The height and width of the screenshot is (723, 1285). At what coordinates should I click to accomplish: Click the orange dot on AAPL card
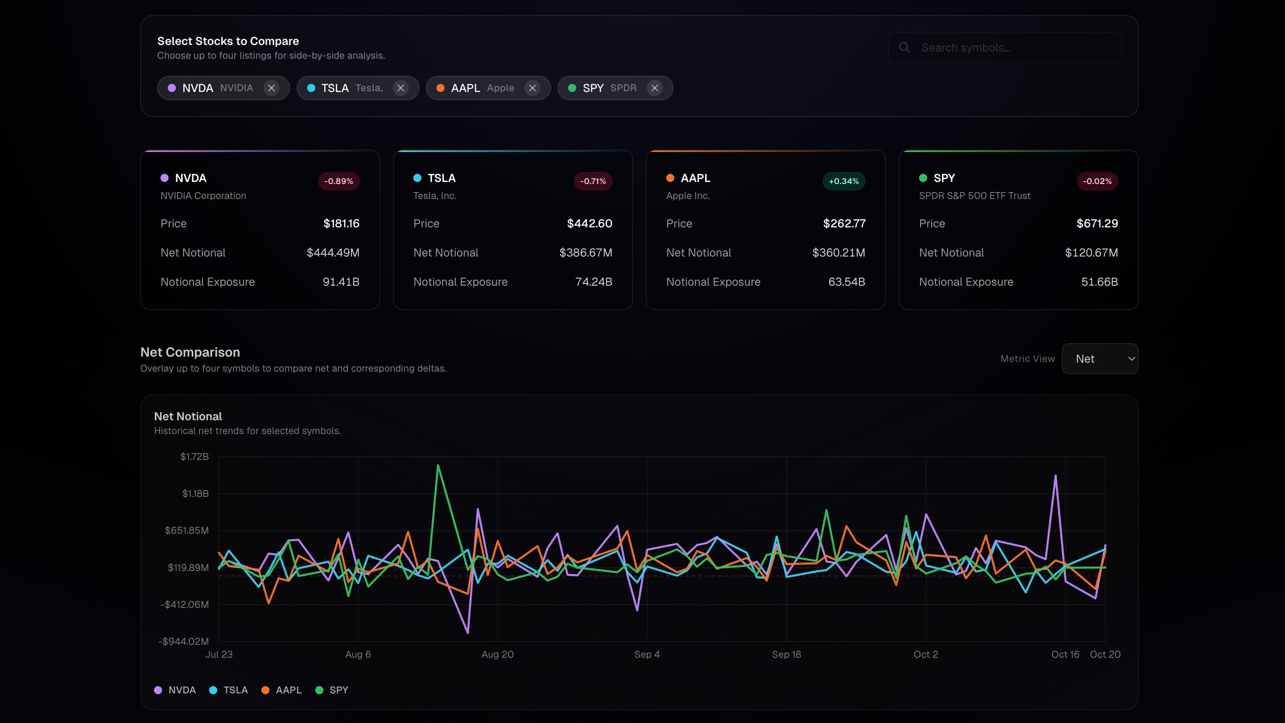670,178
